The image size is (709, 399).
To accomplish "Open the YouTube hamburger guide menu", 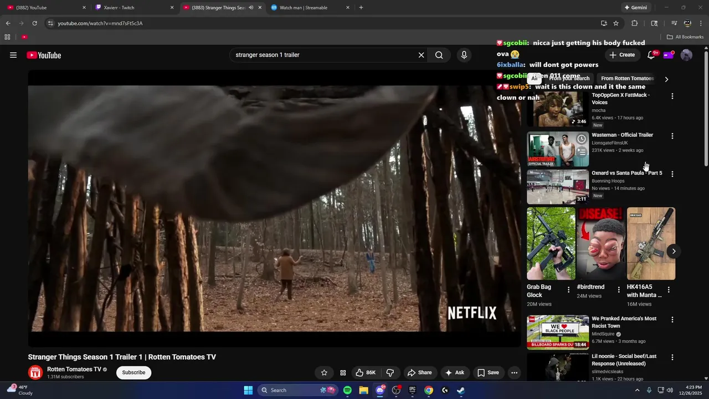I will point(13,55).
